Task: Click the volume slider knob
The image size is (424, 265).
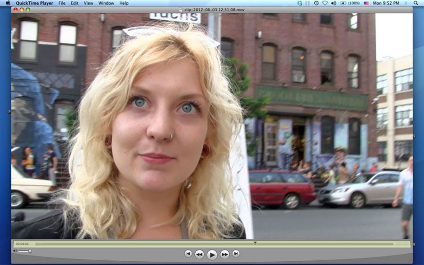Action: 30,251
